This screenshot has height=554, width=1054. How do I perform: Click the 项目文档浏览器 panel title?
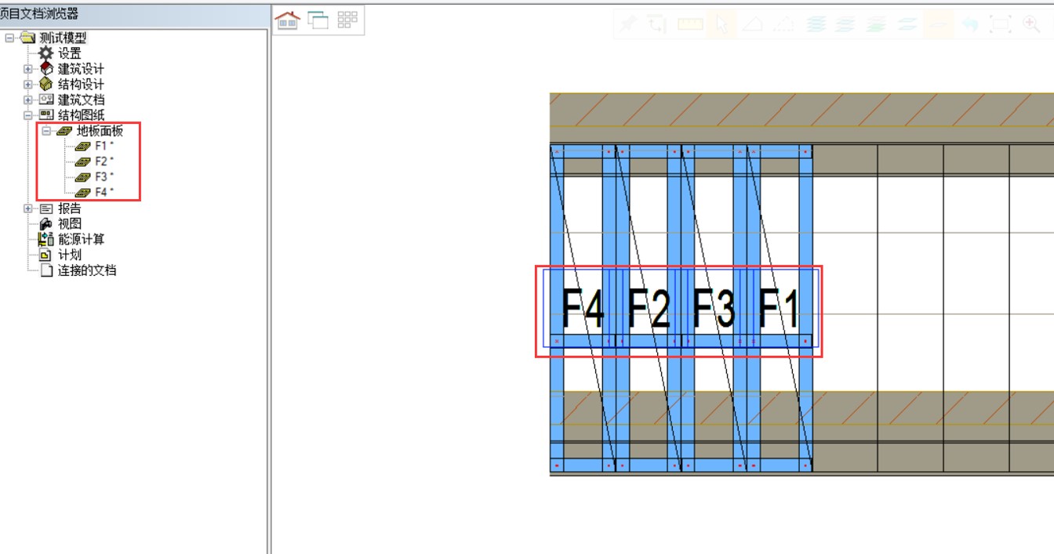[39, 13]
